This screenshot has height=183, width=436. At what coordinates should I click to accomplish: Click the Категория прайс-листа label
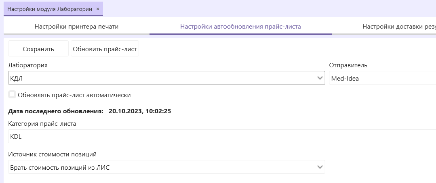point(42,124)
